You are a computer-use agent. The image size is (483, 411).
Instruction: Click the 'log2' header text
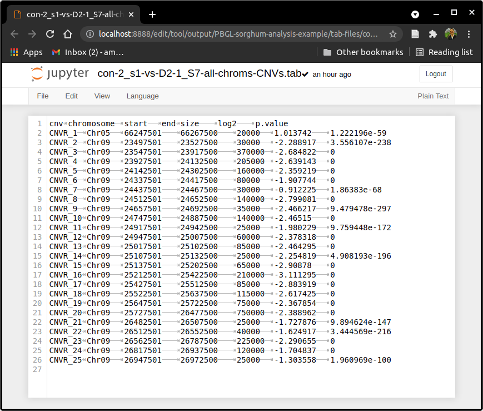[227, 123]
